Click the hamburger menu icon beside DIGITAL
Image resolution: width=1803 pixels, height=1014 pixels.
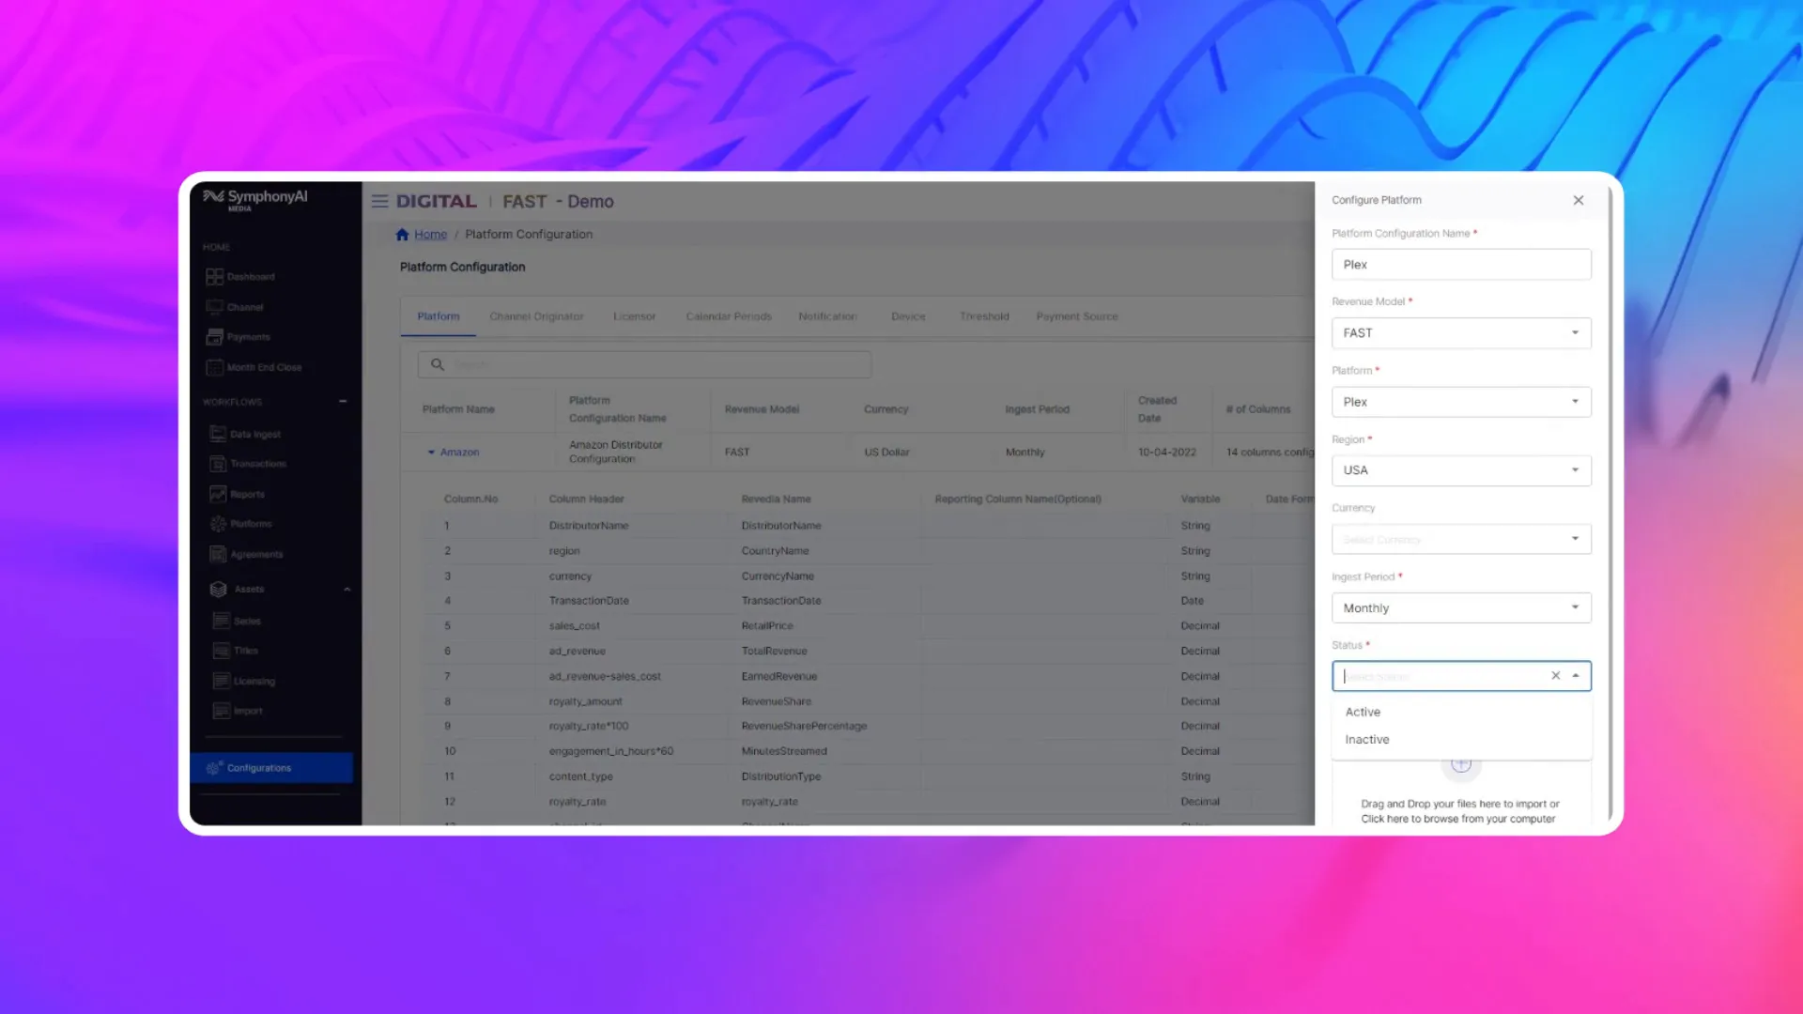pyautogui.click(x=379, y=201)
